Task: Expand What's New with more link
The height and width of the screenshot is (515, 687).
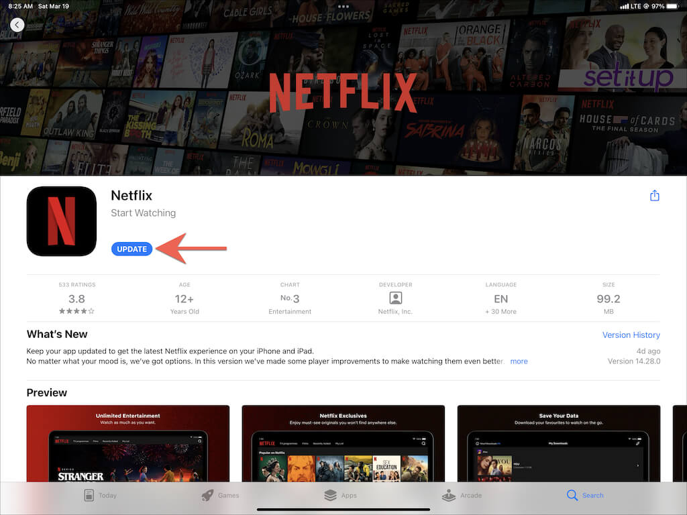Action: click(x=519, y=361)
